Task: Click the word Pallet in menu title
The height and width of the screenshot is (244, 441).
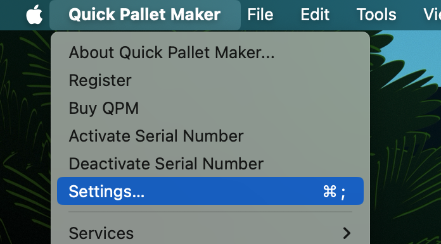Action: (x=143, y=15)
